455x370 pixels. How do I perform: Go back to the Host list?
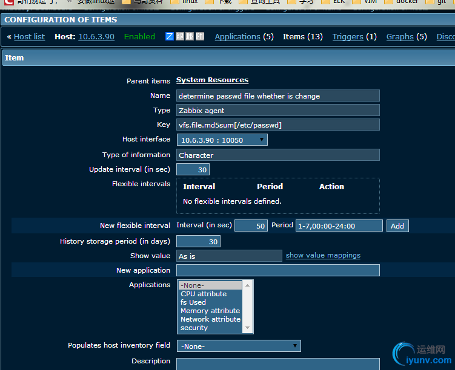(x=29, y=37)
